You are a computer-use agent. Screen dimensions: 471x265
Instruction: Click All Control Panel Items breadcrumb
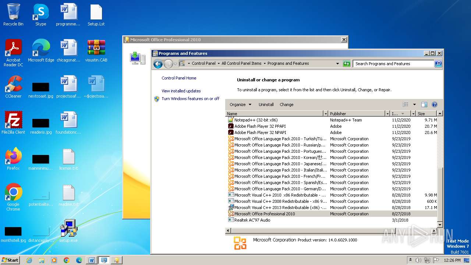coord(241,63)
